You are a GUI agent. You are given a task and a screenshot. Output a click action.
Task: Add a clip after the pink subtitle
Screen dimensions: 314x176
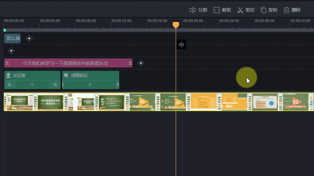click(x=141, y=63)
